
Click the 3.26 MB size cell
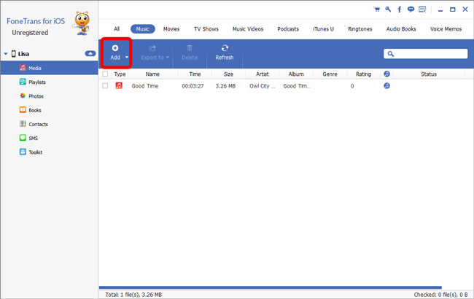coord(225,86)
